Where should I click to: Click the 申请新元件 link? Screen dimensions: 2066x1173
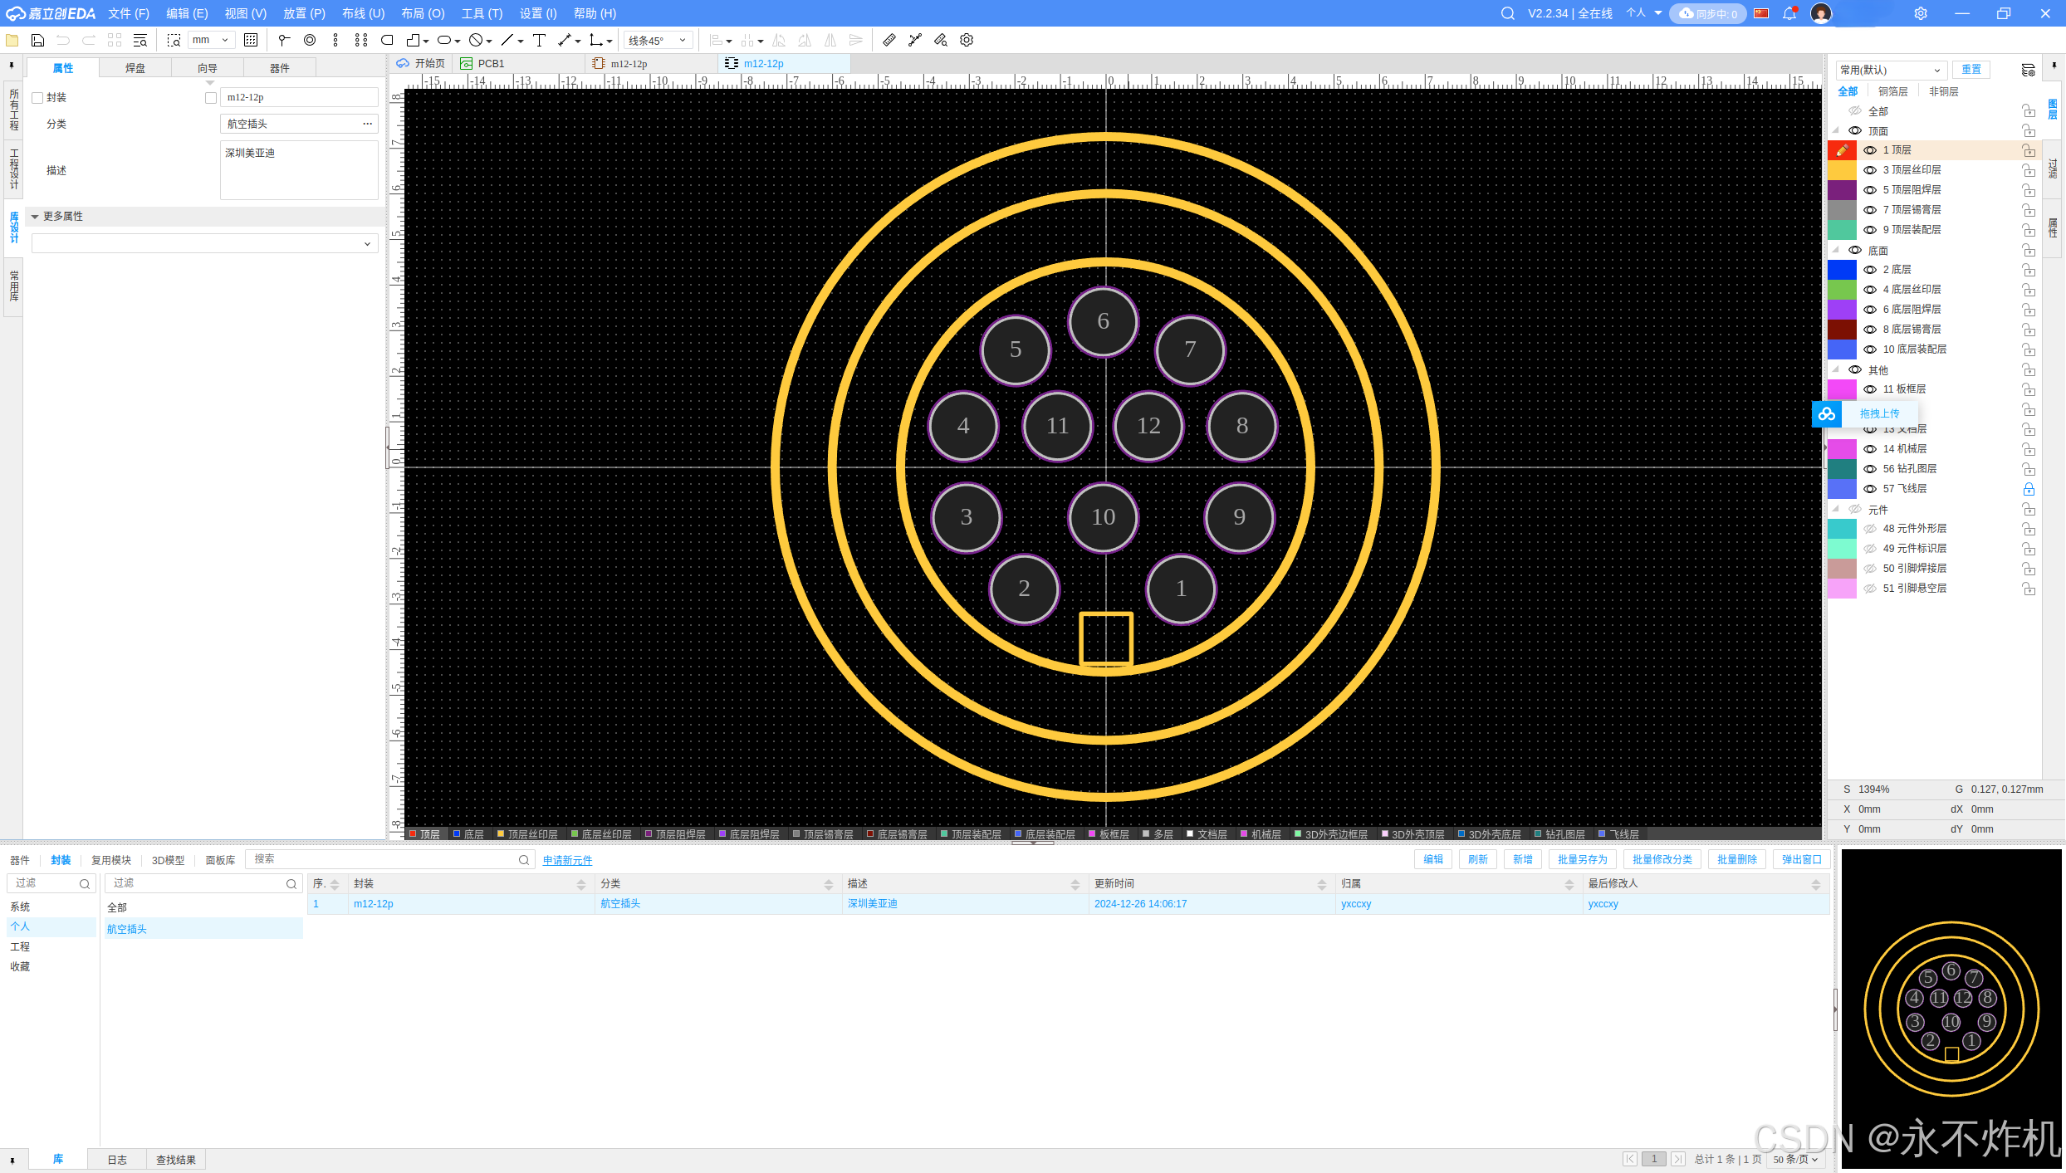tap(567, 860)
